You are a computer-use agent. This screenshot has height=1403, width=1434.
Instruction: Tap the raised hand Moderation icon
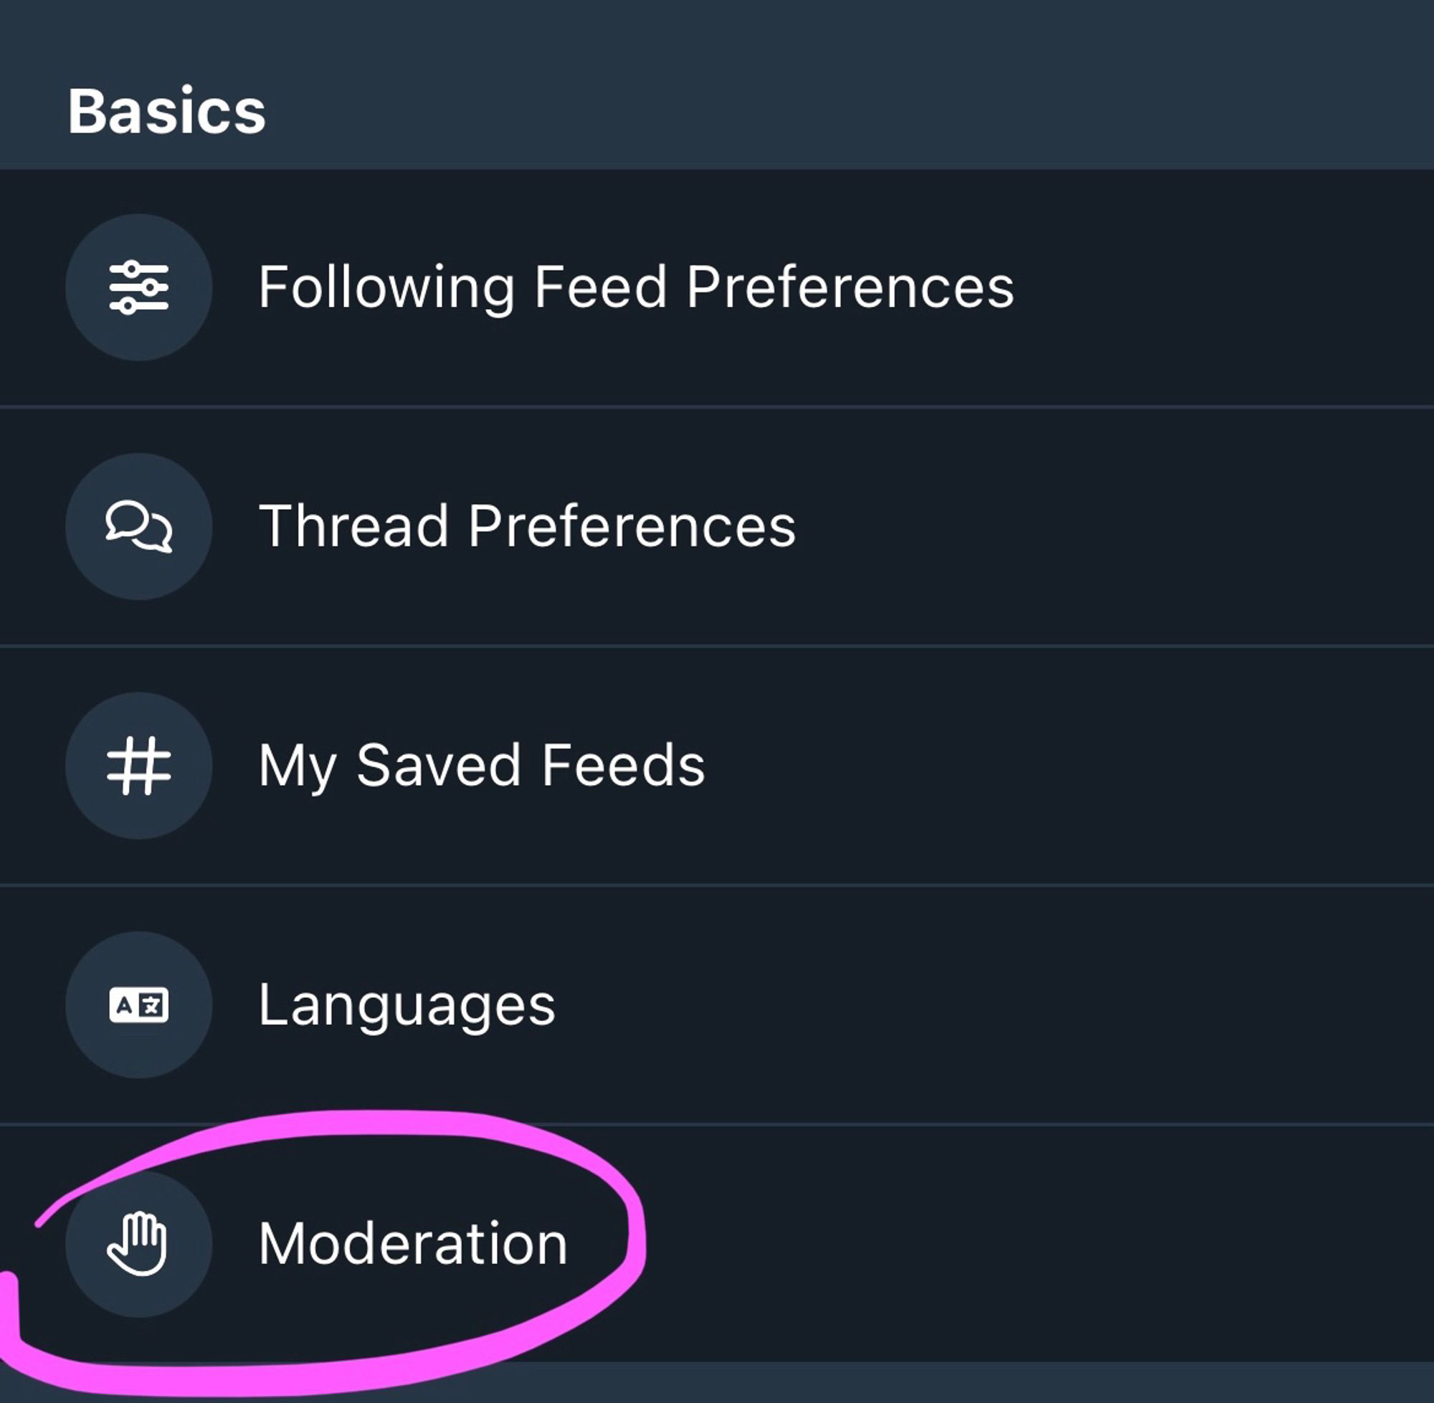138,1244
